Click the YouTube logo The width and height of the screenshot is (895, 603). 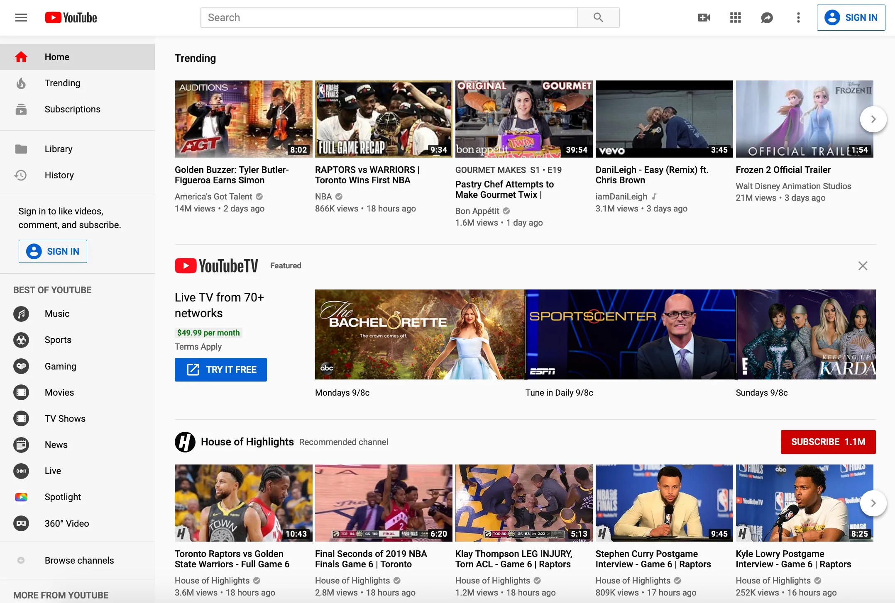71,17
